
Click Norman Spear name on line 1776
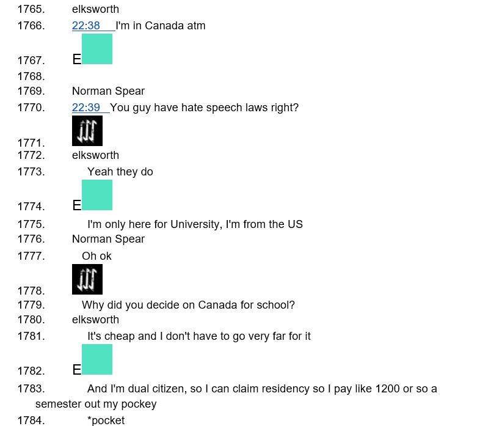(108, 239)
